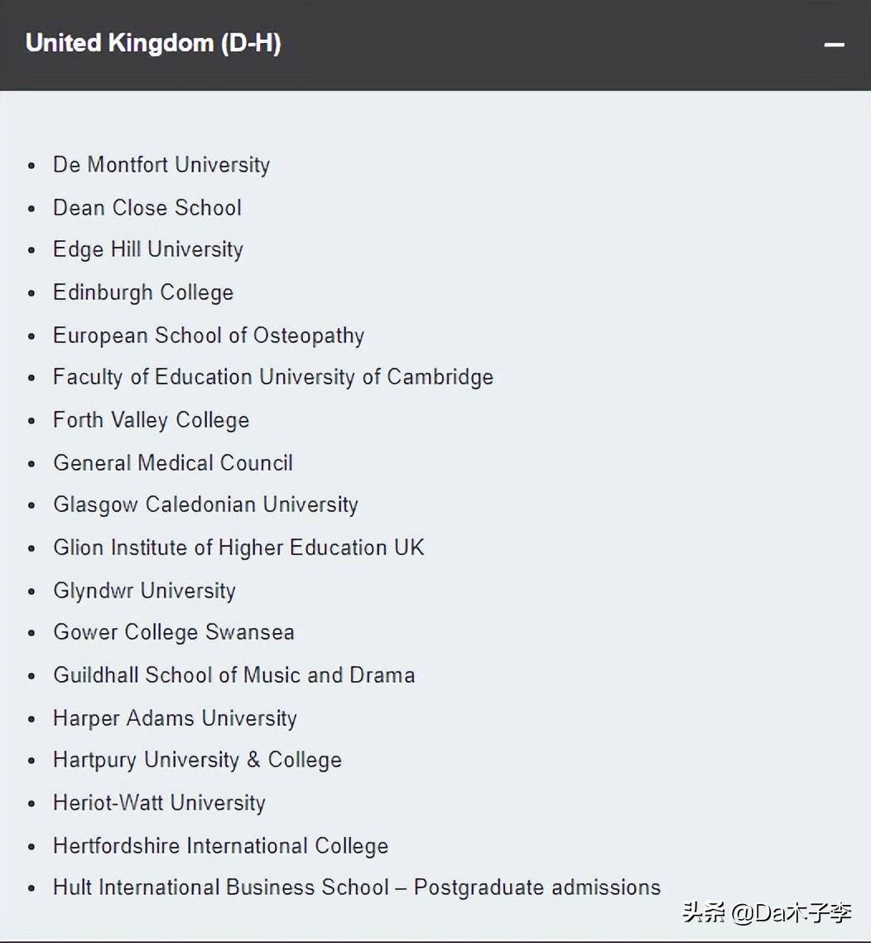This screenshot has height=943, width=871.
Task: Click the United Kingdom (D-H) accordion header
Action: point(435,45)
